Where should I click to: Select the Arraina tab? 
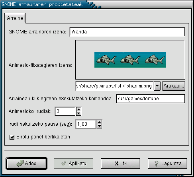[x=15, y=18]
